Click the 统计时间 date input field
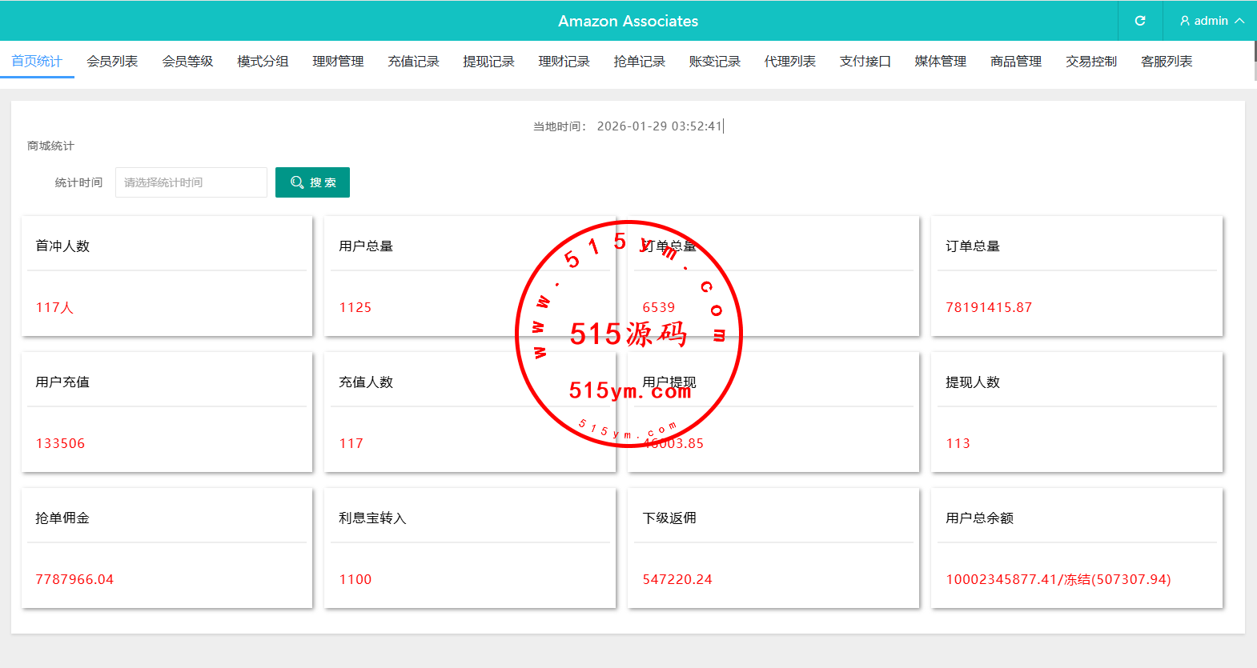 click(x=191, y=182)
